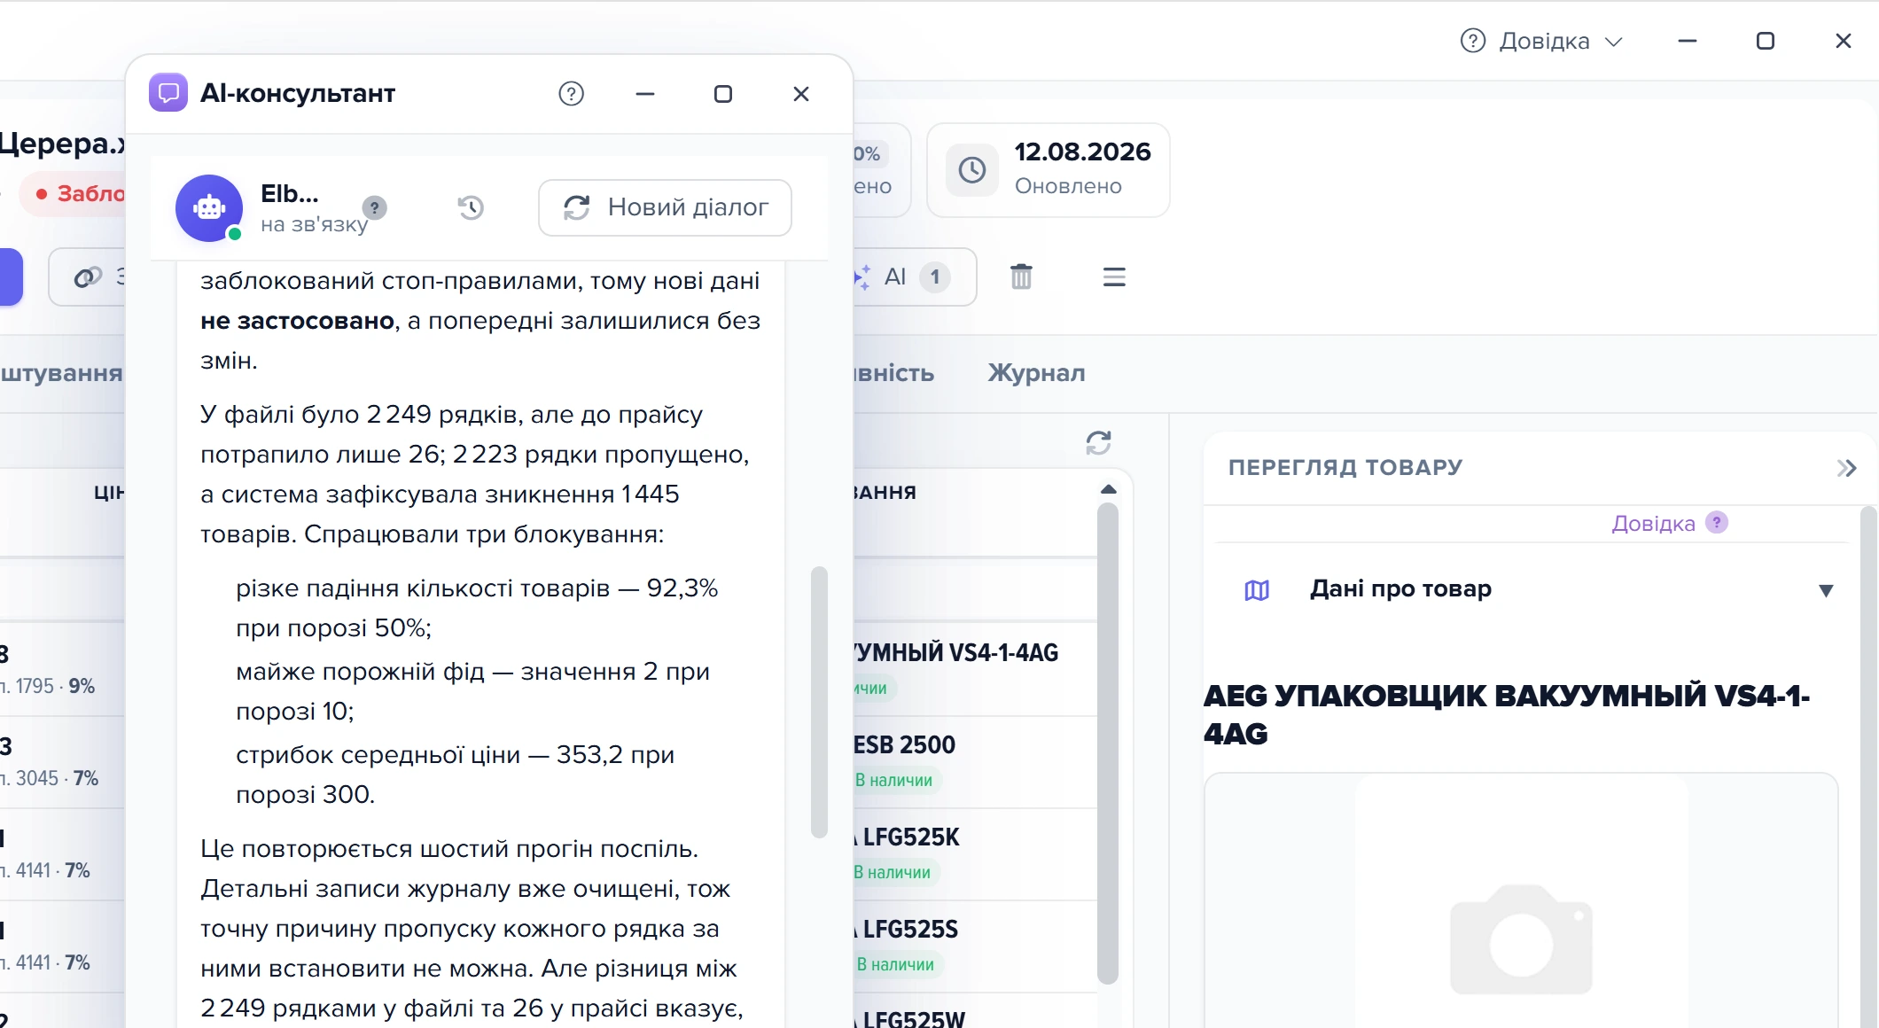Click the list scroll-up arrow

(1108, 489)
